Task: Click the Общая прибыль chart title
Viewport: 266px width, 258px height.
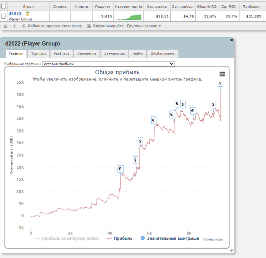Action: (117, 72)
